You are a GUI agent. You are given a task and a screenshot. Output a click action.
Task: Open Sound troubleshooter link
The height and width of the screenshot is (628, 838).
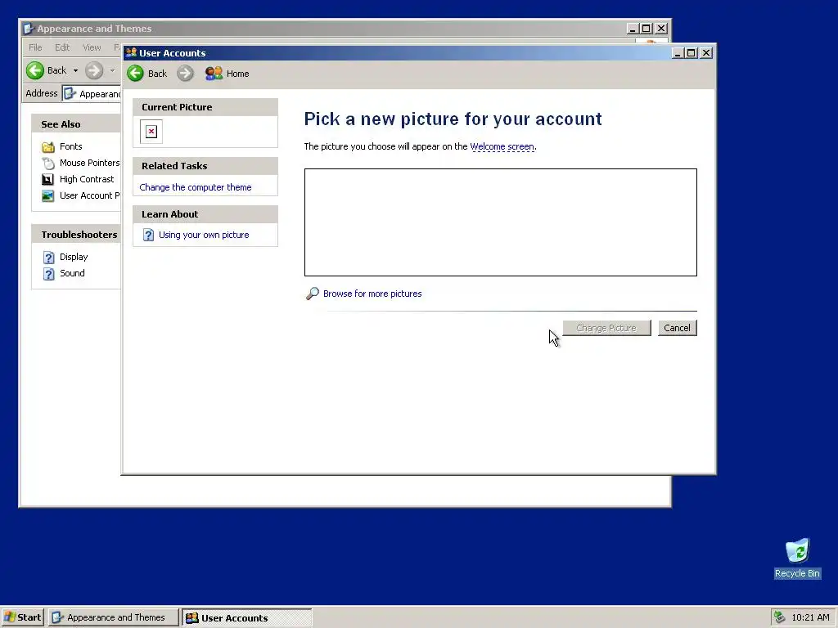[72, 273]
